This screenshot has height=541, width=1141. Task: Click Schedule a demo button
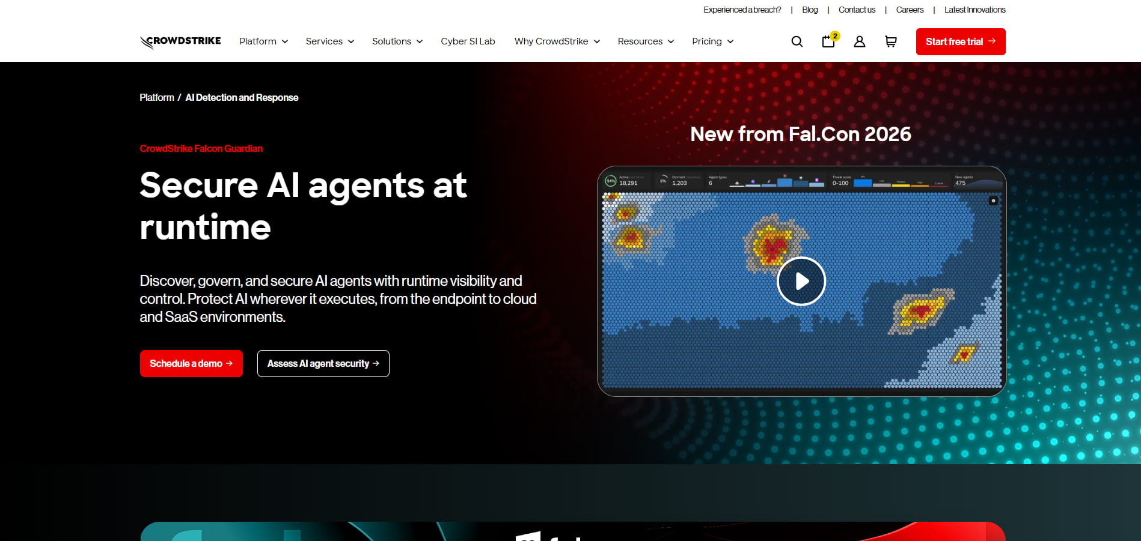tap(191, 363)
